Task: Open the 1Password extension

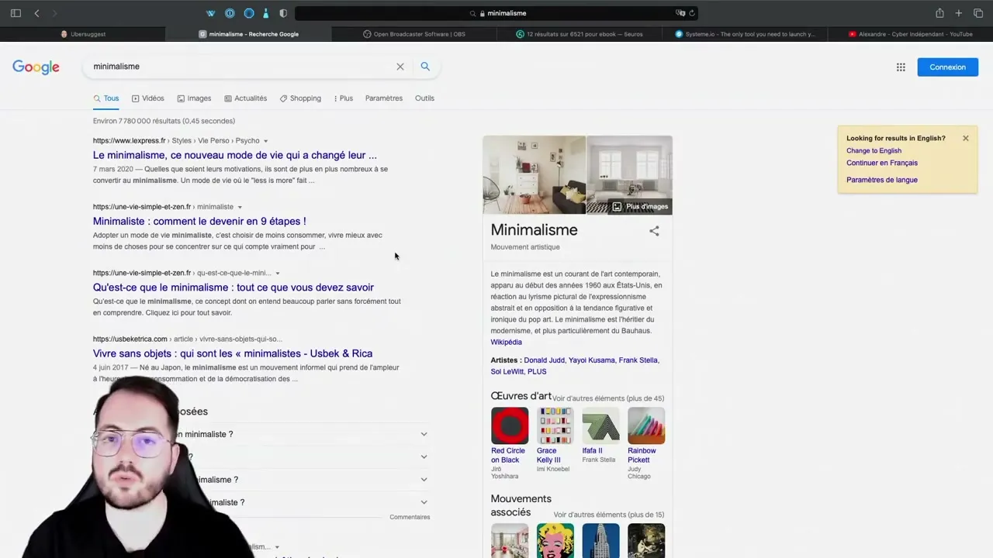Action: [230, 13]
